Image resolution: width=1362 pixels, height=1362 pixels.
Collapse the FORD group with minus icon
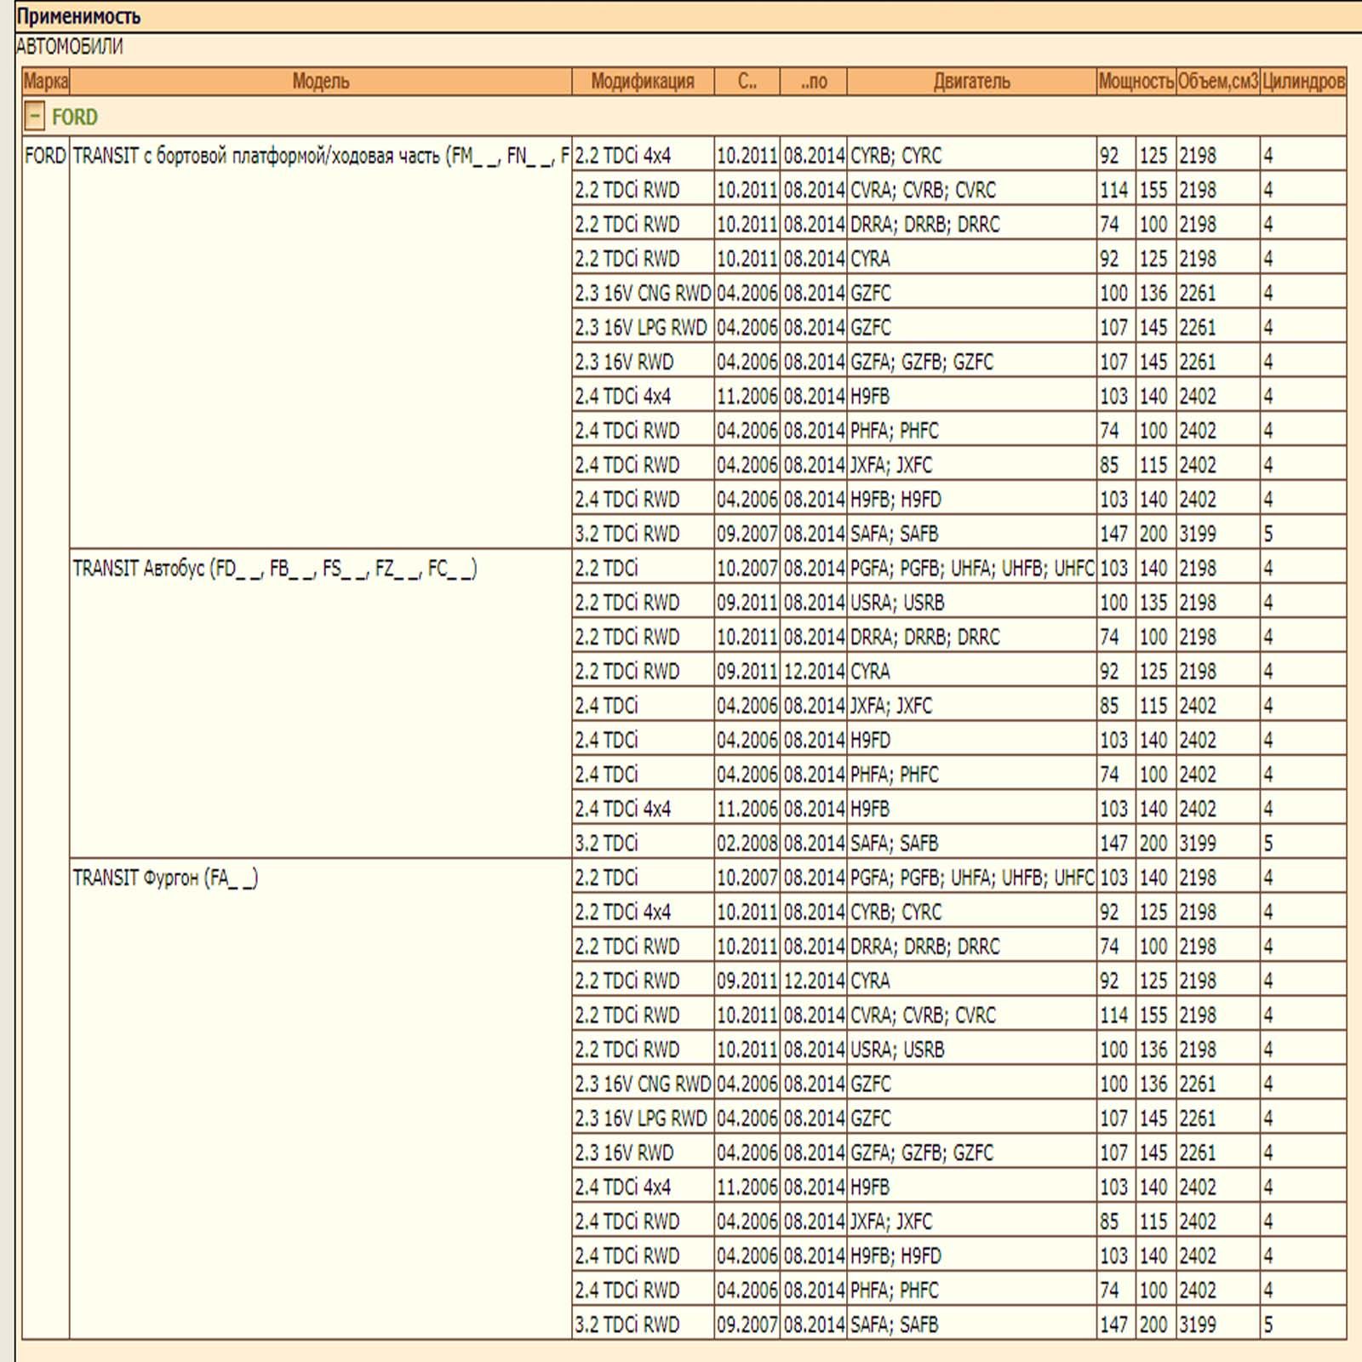pos(34,116)
